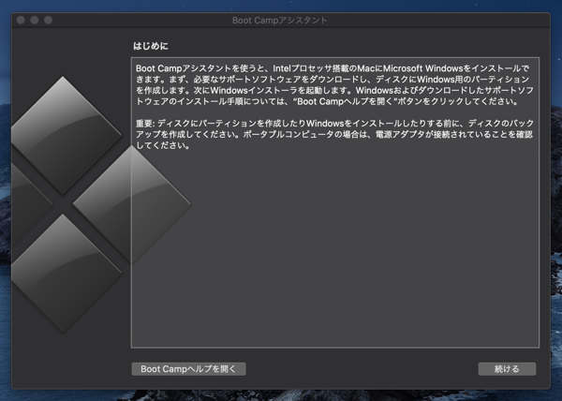Click the 続ける continue button
The height and width of the screenshot is (401, 562).
(x=507, y=369)
